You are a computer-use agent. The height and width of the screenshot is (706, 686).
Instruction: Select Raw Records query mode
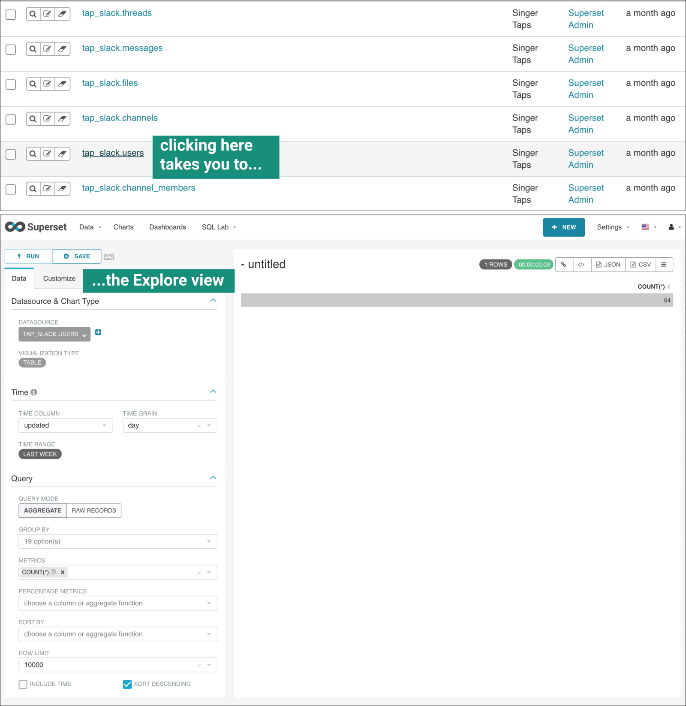[x=94, y=510]
